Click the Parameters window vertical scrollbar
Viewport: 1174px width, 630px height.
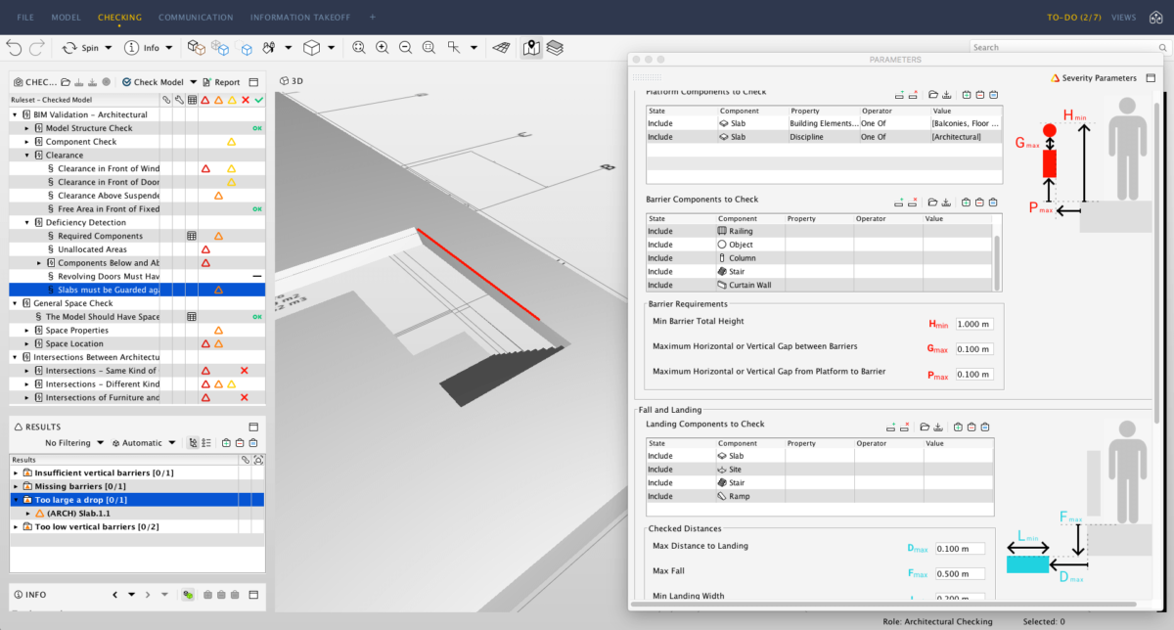(1157, 264)
